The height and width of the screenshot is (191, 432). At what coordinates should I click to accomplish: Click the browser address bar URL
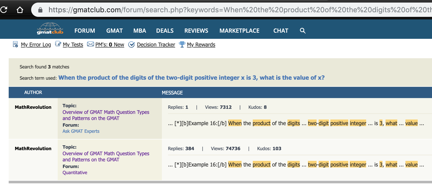[240, 10]
